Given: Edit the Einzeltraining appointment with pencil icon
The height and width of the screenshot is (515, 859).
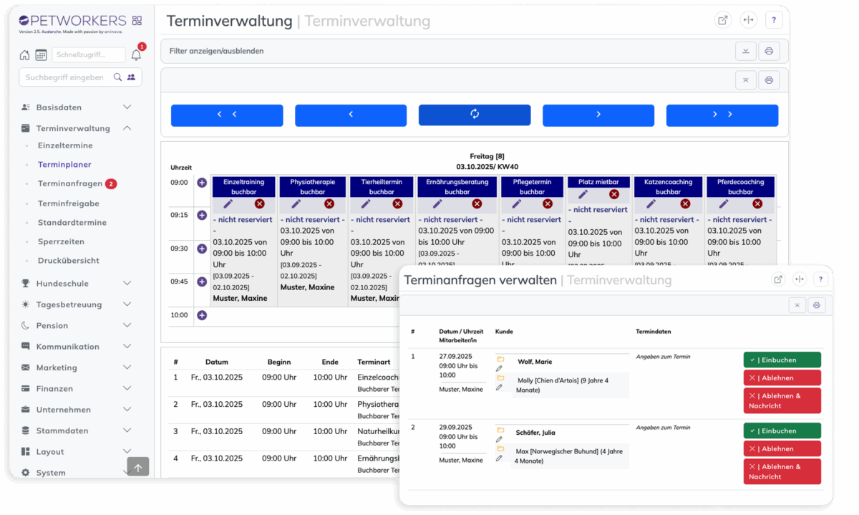Looking at the screenshot, I should click(228, 204).
